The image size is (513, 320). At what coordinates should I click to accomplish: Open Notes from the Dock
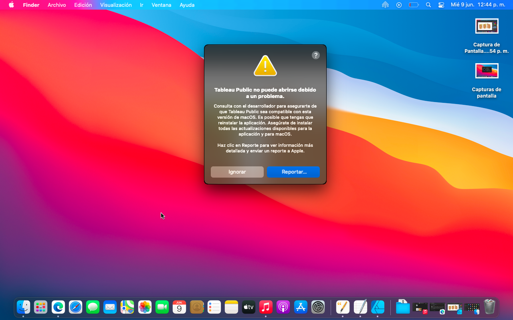point(231,307)
